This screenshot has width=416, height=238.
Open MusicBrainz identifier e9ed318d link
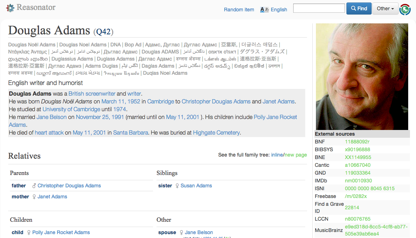pyautogui.click(x=376, y=230)
